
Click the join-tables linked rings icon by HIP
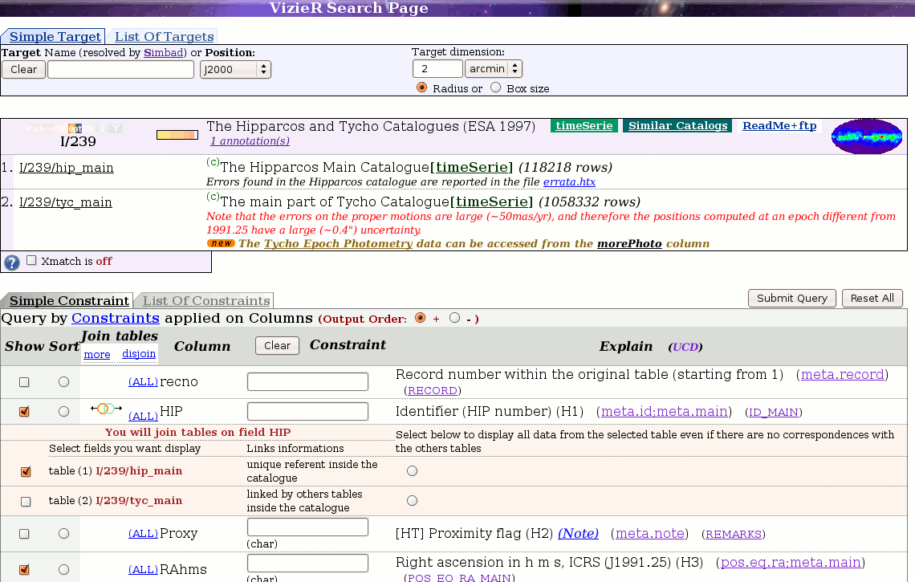[x=105, y=409]
